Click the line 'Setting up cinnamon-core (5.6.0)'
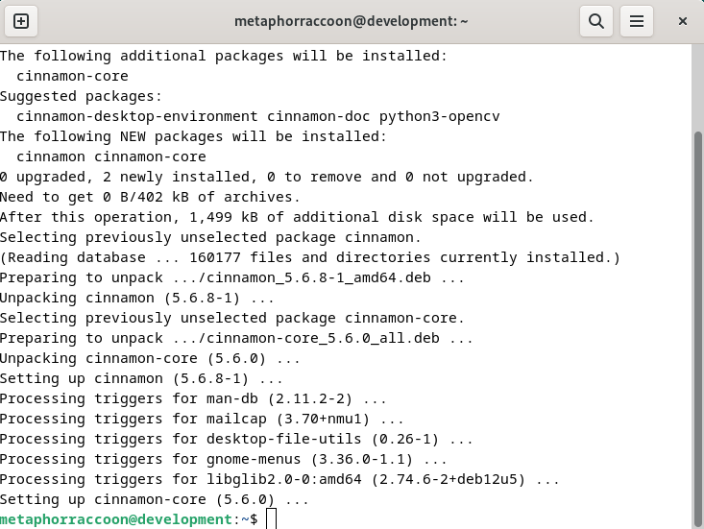This screenshot has width=704, height=529. 154,499
